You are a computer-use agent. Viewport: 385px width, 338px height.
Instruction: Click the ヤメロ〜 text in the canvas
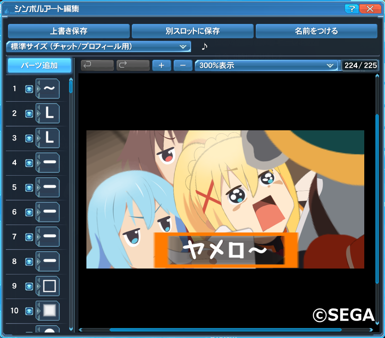[x=225, y=250]
